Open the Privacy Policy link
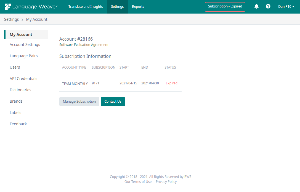 [166, 182]
